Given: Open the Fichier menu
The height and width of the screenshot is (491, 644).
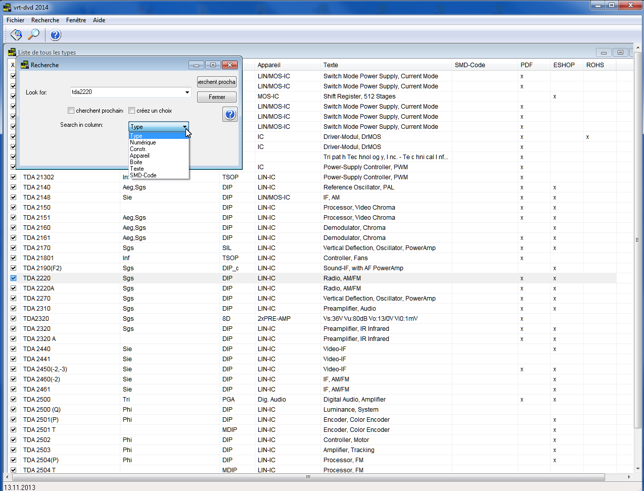Looking at the screenshot, I should (15, 20).
